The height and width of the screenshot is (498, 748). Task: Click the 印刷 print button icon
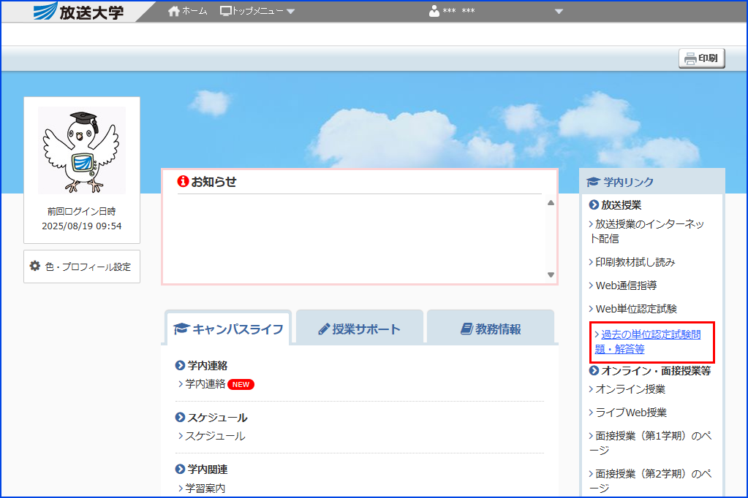click(692, 58)
